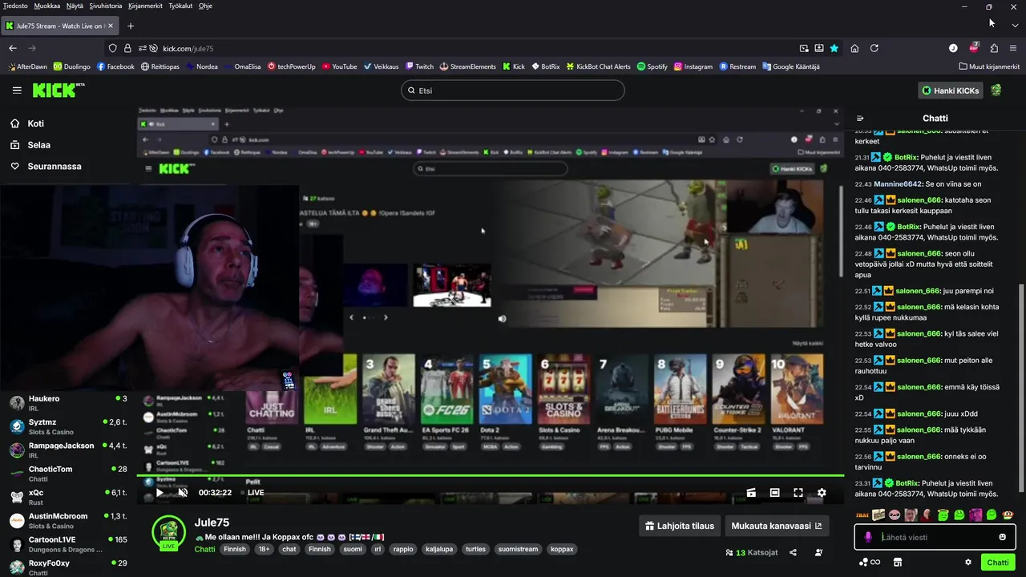Screen dimensions: 1026x577
Task: Enter fullscreen on the video player
Action: click(x=798, y=493)
